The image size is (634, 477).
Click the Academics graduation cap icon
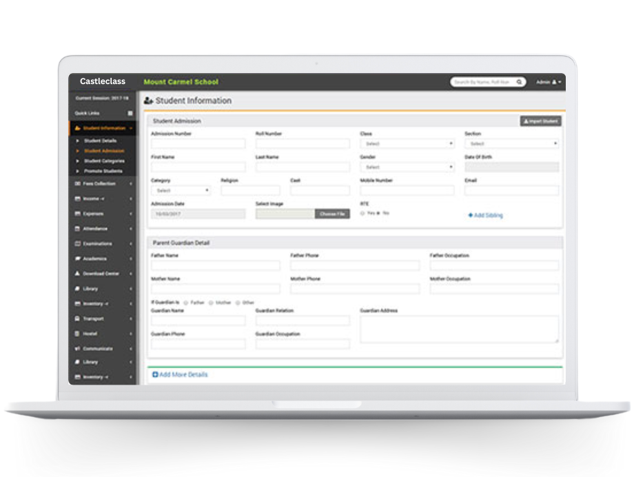(78, 258)
